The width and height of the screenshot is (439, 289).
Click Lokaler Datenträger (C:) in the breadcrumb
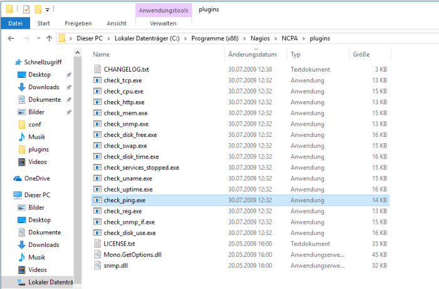pyautogui.click(x=147, y=38)
